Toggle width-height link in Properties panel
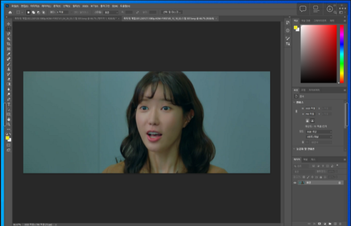The height and width of the screenshot is (226, 351). [x=296, y=111]
